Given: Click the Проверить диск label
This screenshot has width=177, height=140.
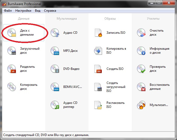Looking at the screenshot, I should pyautogui.click(x=158, y=69).
